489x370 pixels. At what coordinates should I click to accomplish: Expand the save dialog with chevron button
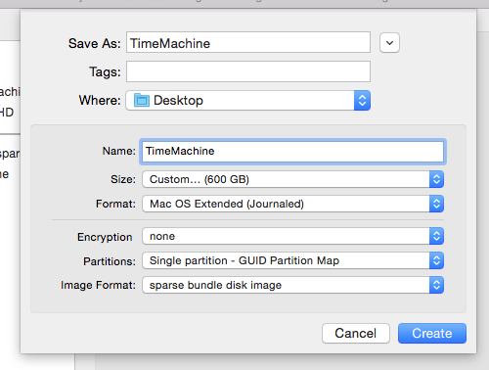click(389, 43)
